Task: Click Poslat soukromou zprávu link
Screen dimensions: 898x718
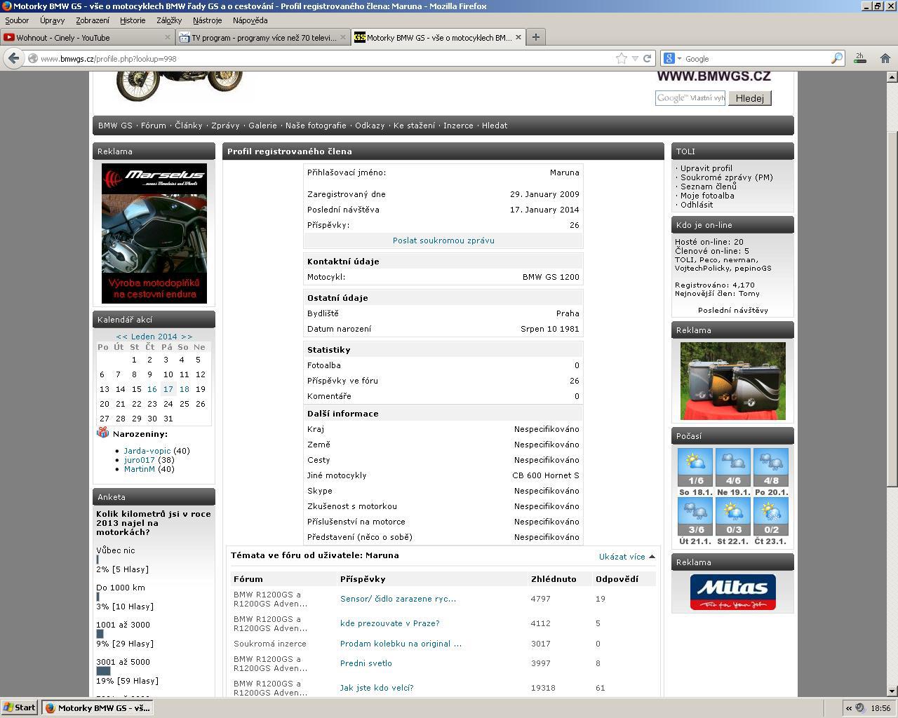Action: 443,241
